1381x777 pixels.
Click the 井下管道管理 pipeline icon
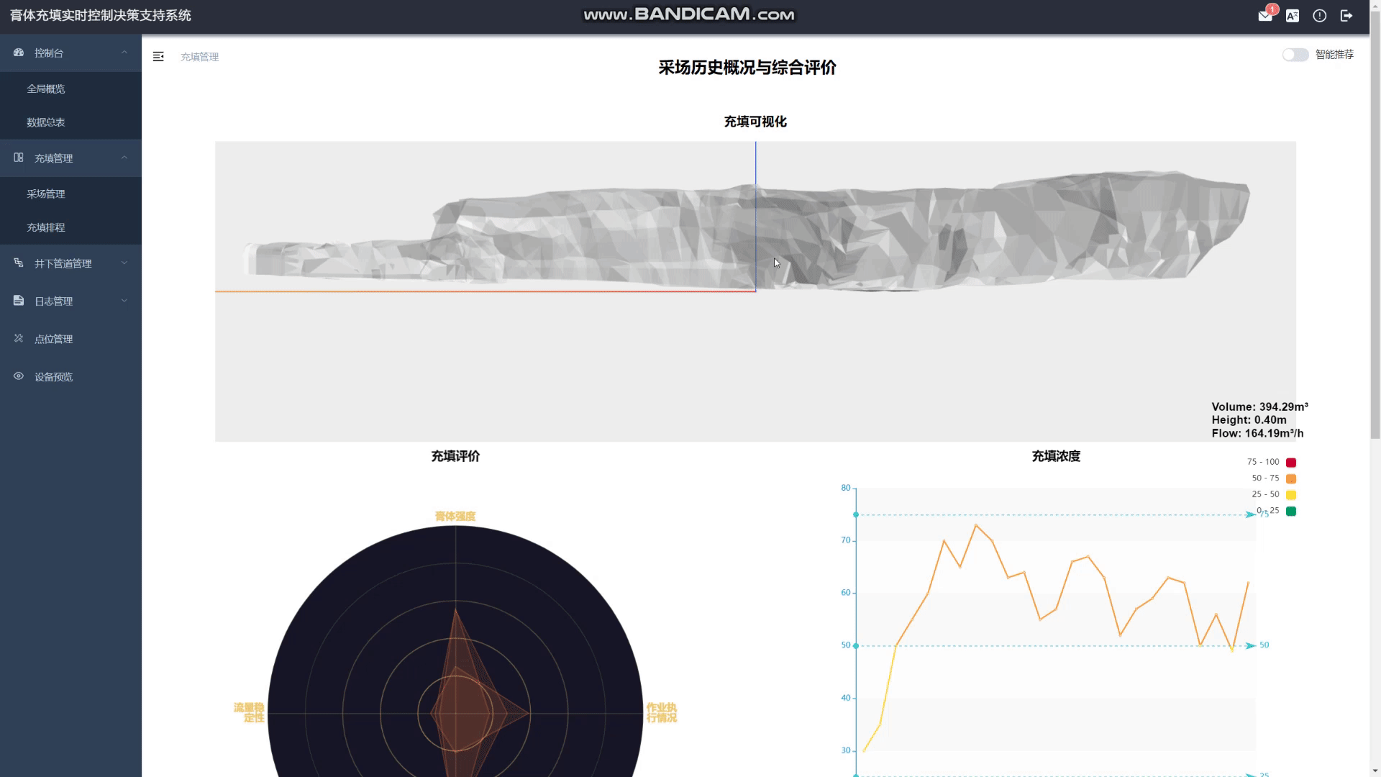(19, 263)
